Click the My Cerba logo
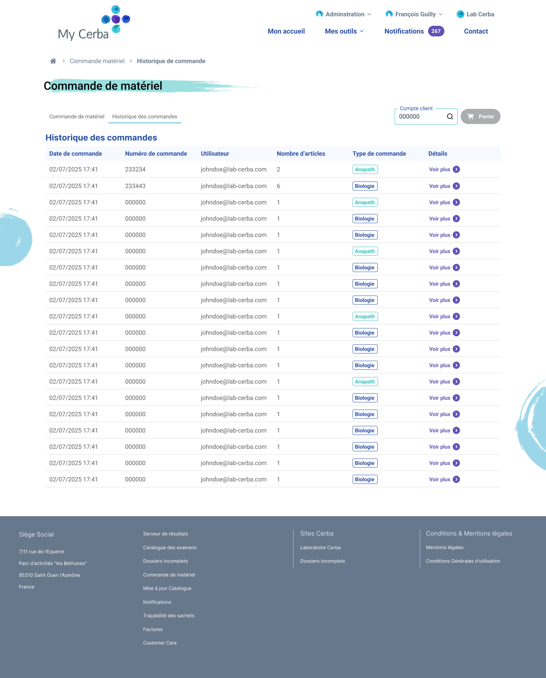This screenshot has height=678, width=546. (x=94, y=23)
